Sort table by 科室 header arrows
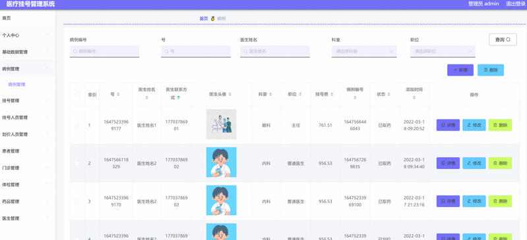This screenshot has width=527, height=240. [270, 95]
